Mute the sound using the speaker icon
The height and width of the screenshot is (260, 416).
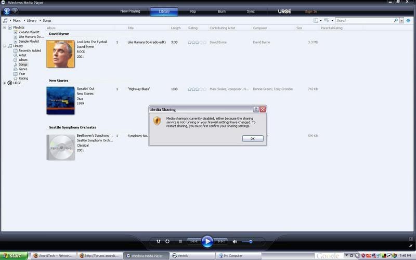235,241
